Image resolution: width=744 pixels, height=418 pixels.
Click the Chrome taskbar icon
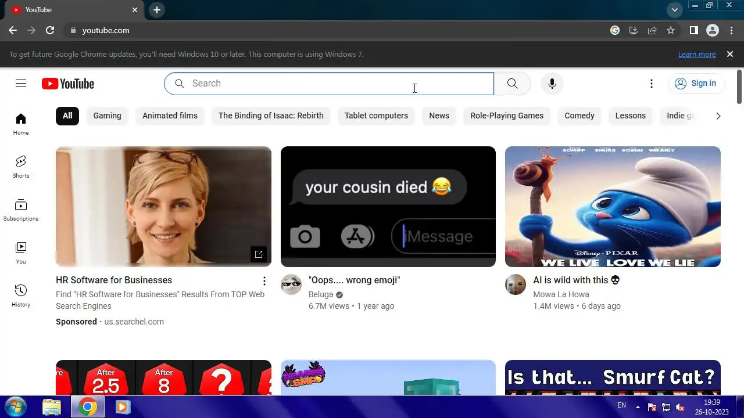88,407
